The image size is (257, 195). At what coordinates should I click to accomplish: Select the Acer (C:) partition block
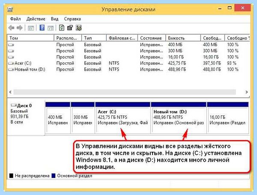click(x=123, y=118)
